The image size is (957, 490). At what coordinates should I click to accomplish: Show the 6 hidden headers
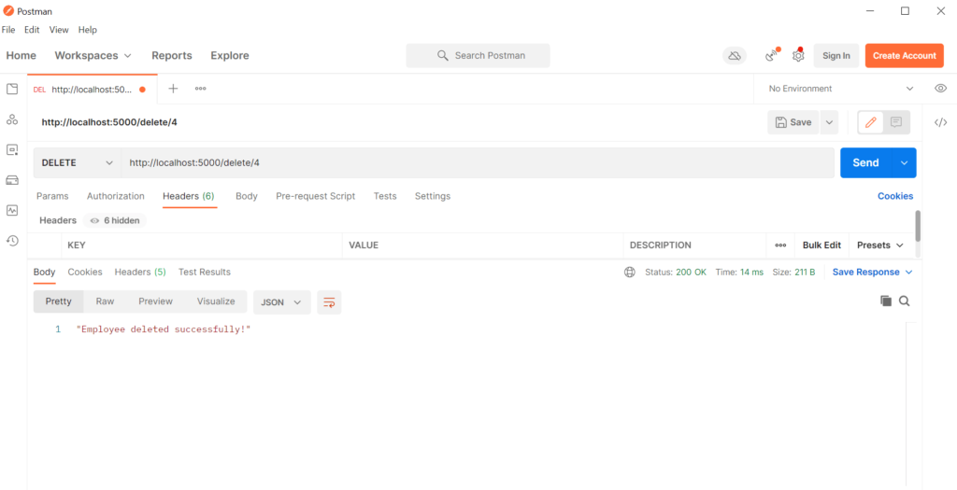115,220
